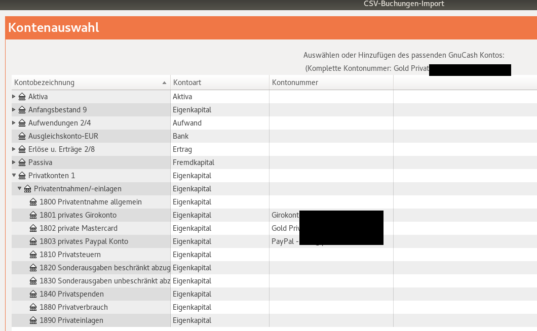This screenshot has width=537, height=331.
Task: Select the Passiva account
Action: (x=274, y=162)
